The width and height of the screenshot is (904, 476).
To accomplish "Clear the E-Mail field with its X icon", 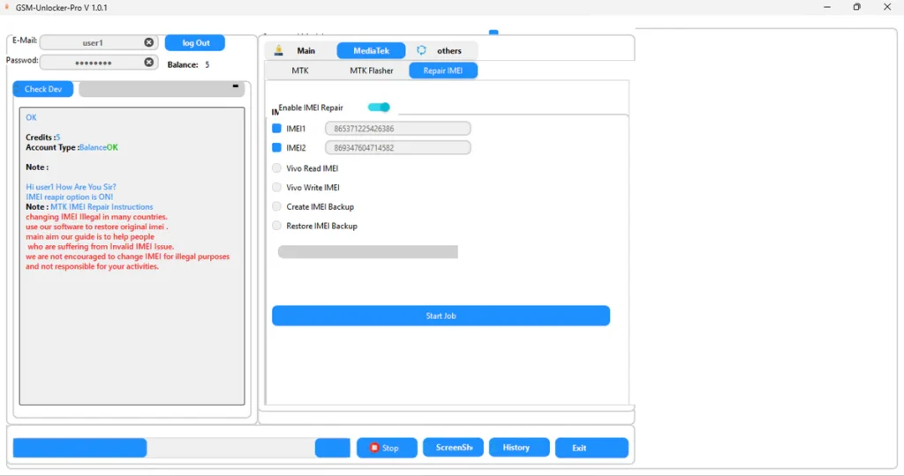I will pos(148,42).
